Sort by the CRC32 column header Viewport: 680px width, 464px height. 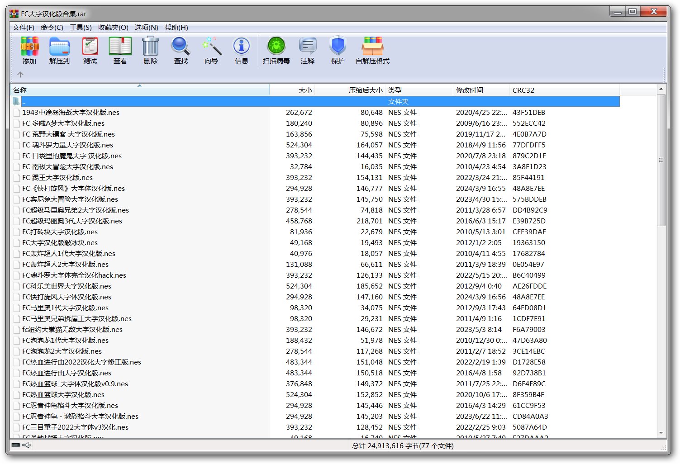coord(565,90)
